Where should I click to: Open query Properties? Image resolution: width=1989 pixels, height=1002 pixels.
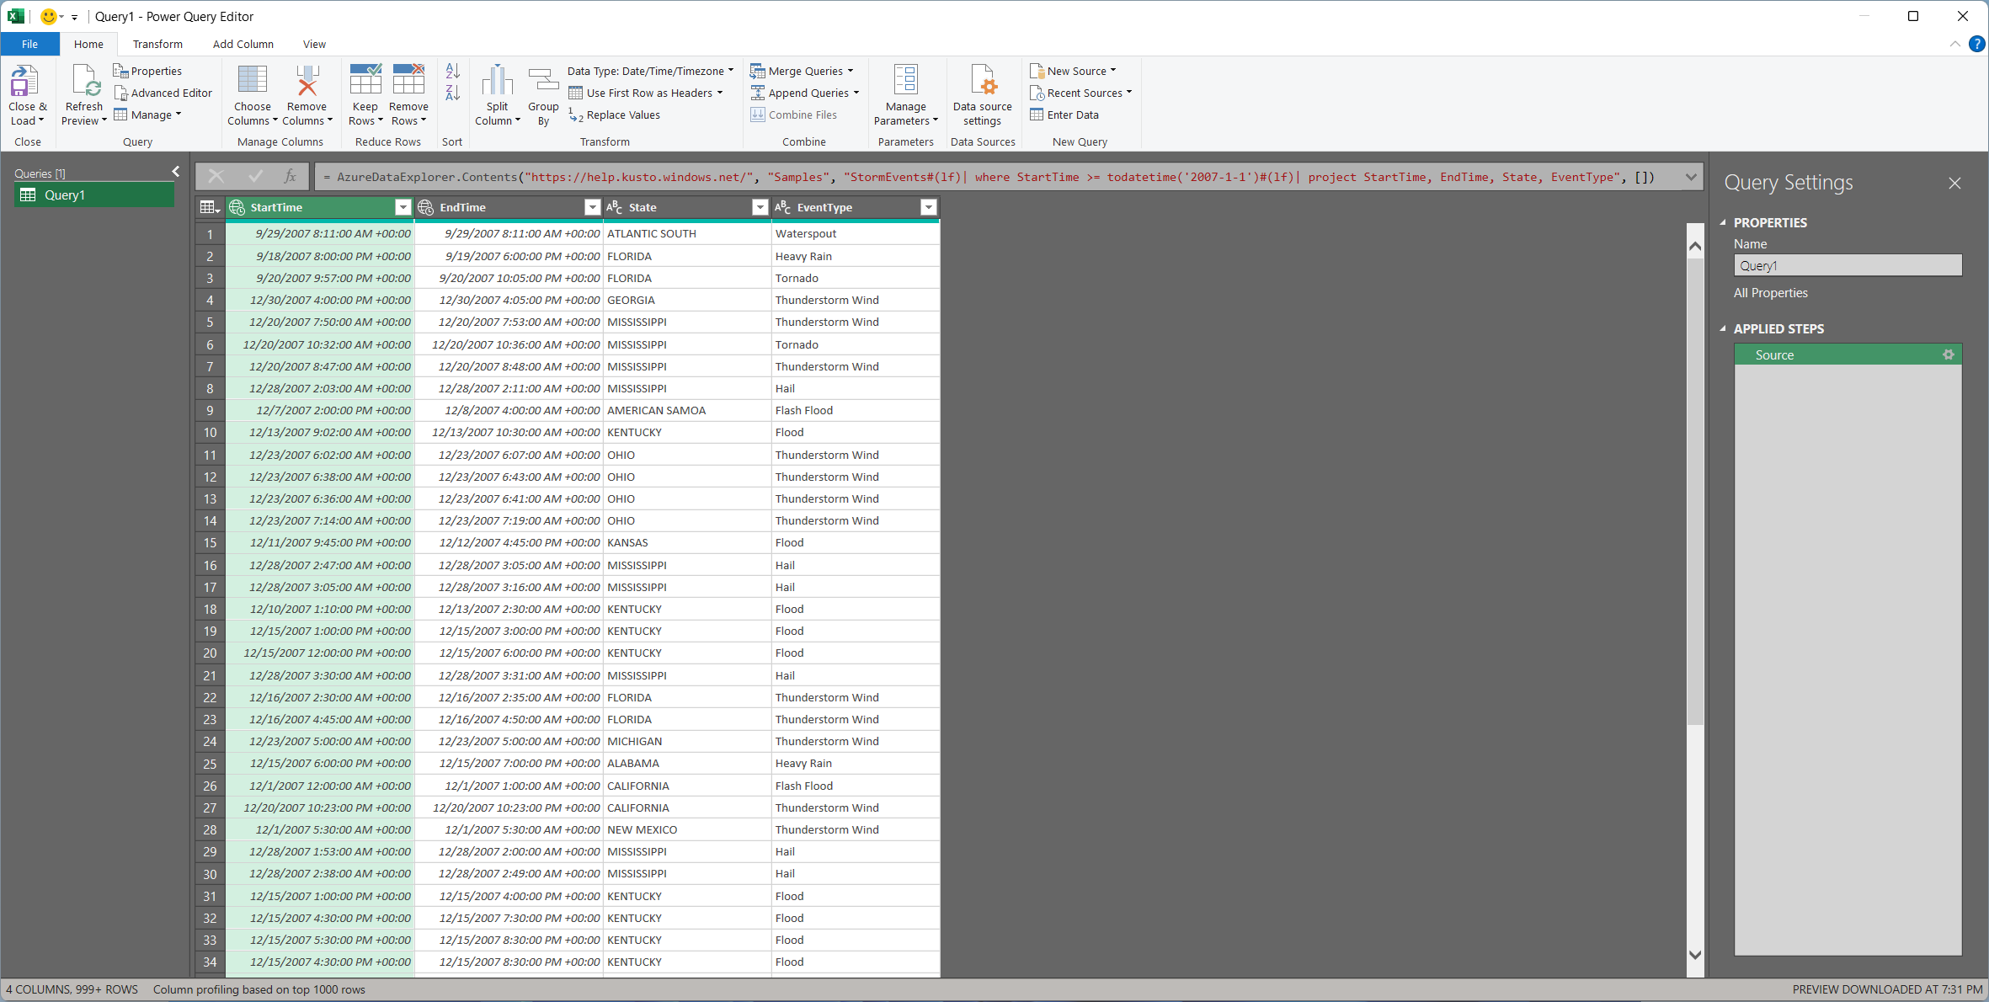point(148,72)
